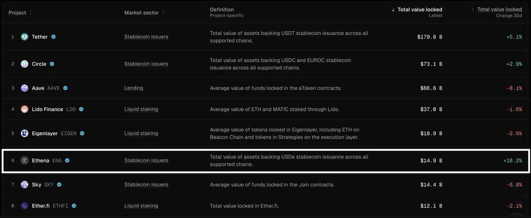Open Tether's Stablecoin issuers sector link
Screen dimensions: 531x218
tap(146, 37)
